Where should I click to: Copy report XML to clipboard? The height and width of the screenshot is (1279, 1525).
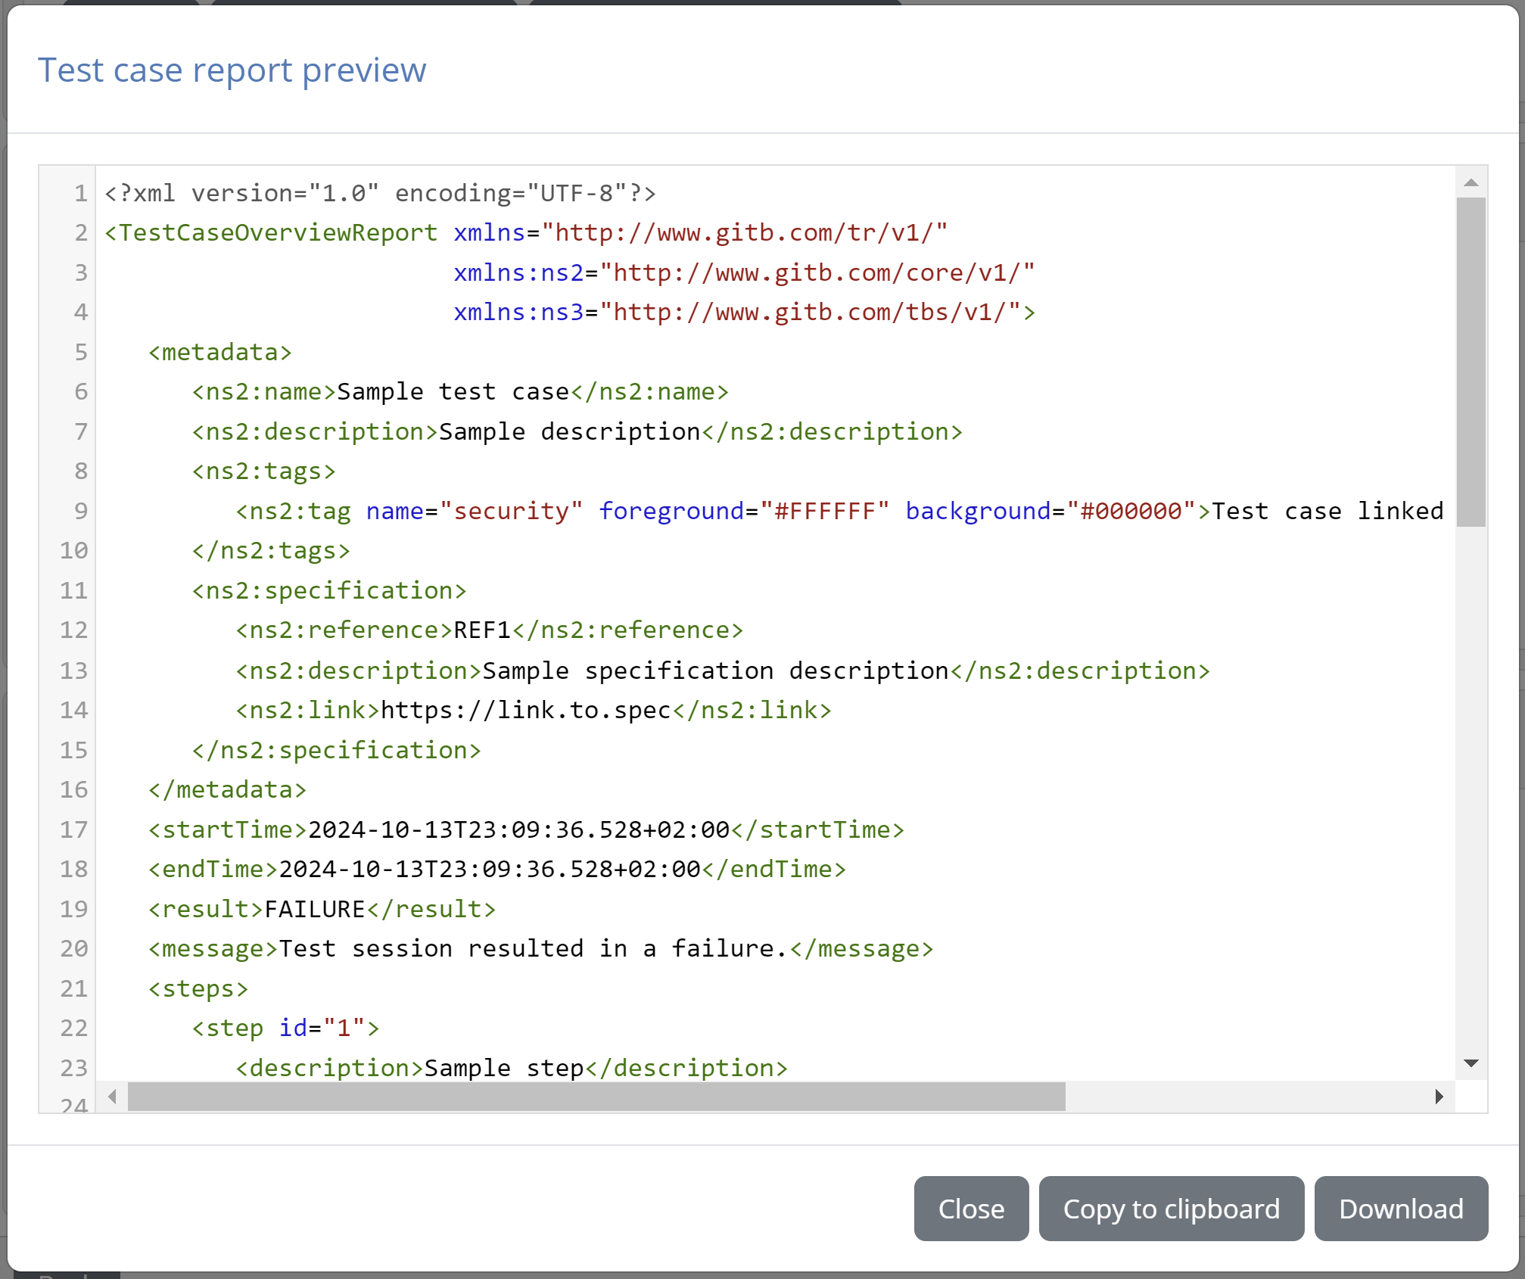pos(1171,1209)
